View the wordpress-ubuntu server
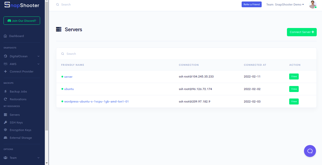The image size is (322, 165). point(294,101)
